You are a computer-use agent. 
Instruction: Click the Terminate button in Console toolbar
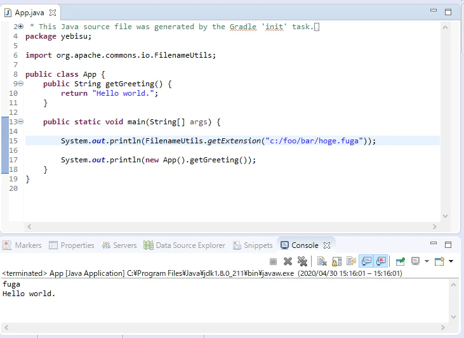[273, 261]
